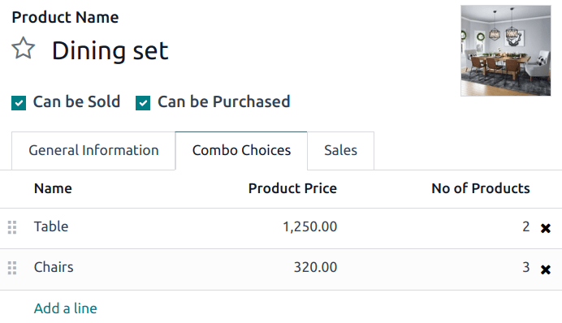Edit the Dining set product name
This screenshot has width=562, height=323.
pos(110,50)
